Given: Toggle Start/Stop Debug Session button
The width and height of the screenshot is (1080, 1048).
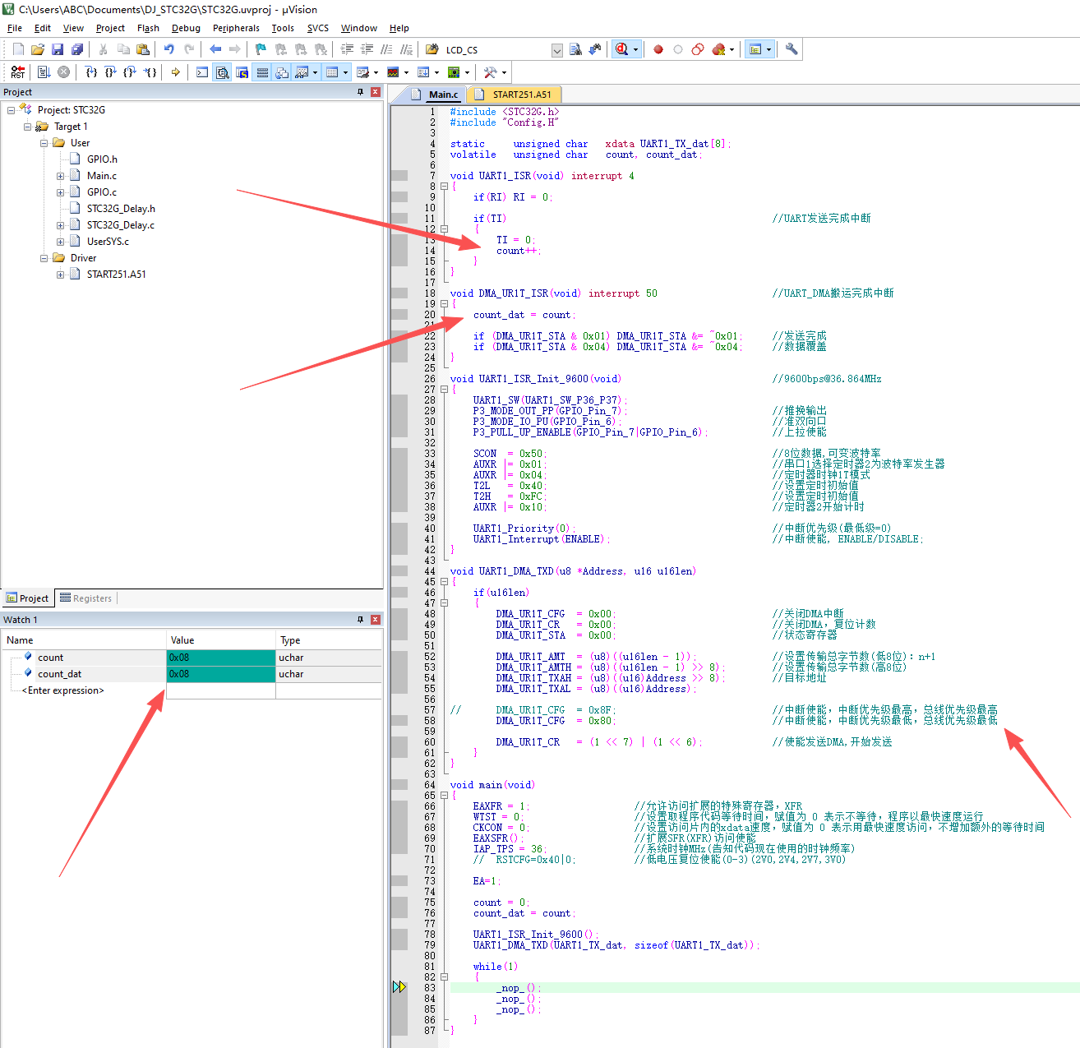Looking at the screenshot, I should click(x=622, y=49).
